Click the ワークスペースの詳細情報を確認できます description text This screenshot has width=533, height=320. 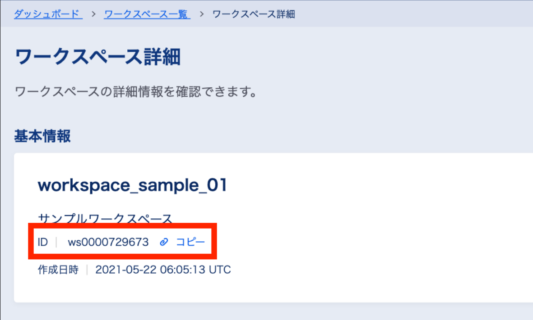click(136, 93)
